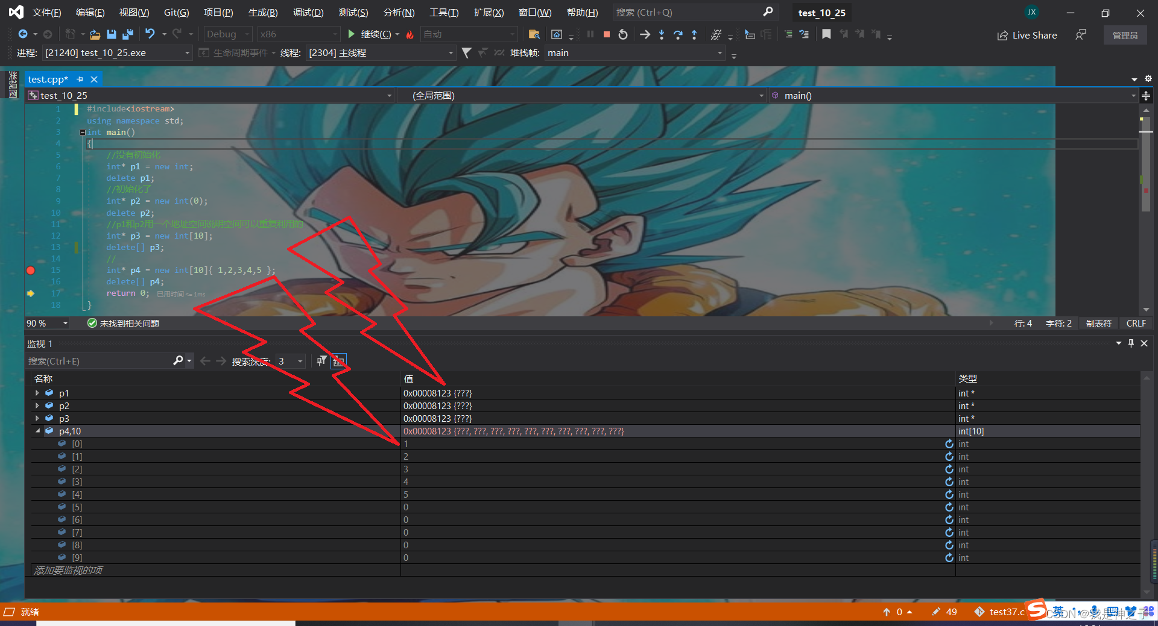
Task: Open the 文件(F) menu
Action: coord(47,12)
